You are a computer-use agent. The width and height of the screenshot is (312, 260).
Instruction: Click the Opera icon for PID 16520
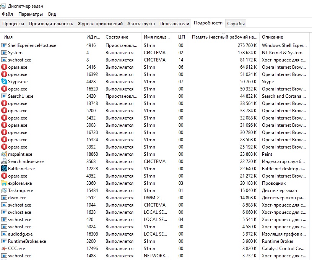coord(4,89)
